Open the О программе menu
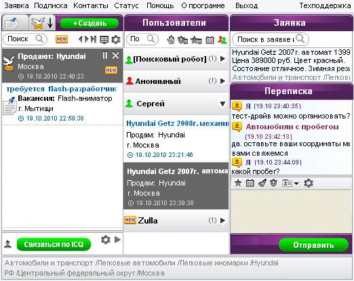 [x=203, y=5]
